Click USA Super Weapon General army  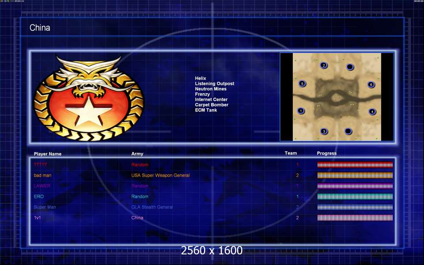[160, 175]
